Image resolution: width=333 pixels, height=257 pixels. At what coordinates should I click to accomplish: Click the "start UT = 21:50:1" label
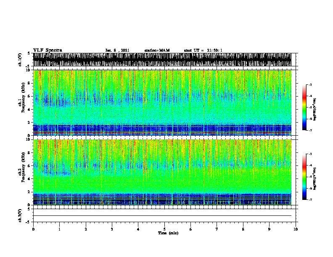coord(203,50)
